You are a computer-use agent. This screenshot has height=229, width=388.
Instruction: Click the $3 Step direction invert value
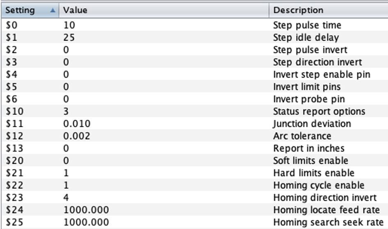[x=66, y=62]
